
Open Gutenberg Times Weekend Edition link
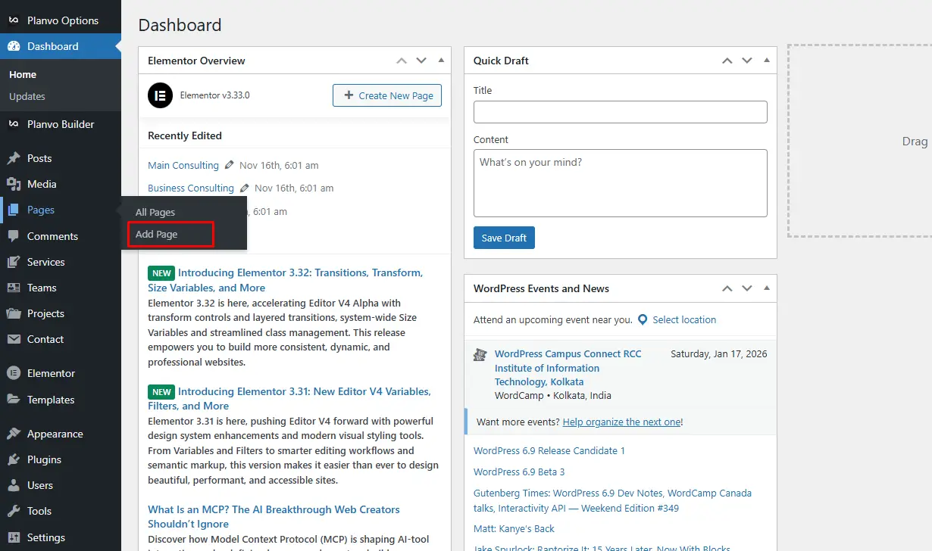(612, 500)
